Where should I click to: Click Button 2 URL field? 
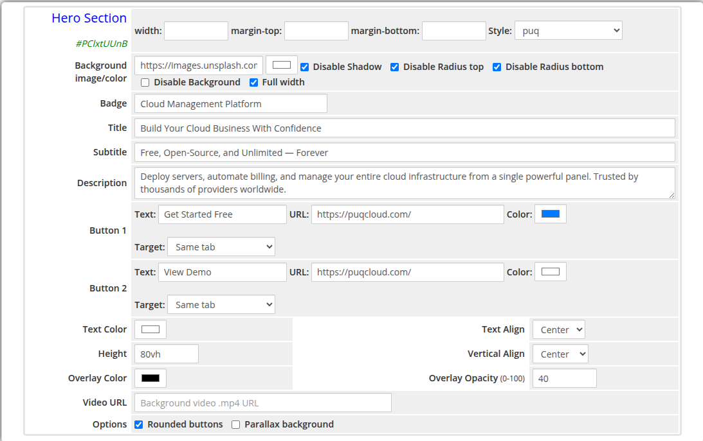click(x=408, y=272)
